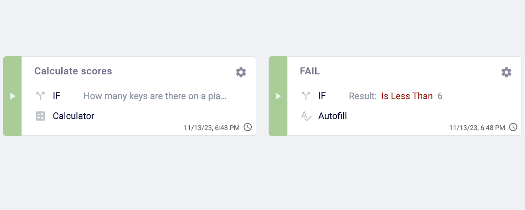
Task: Select the FAIL card title
Action: pos(310,71)
